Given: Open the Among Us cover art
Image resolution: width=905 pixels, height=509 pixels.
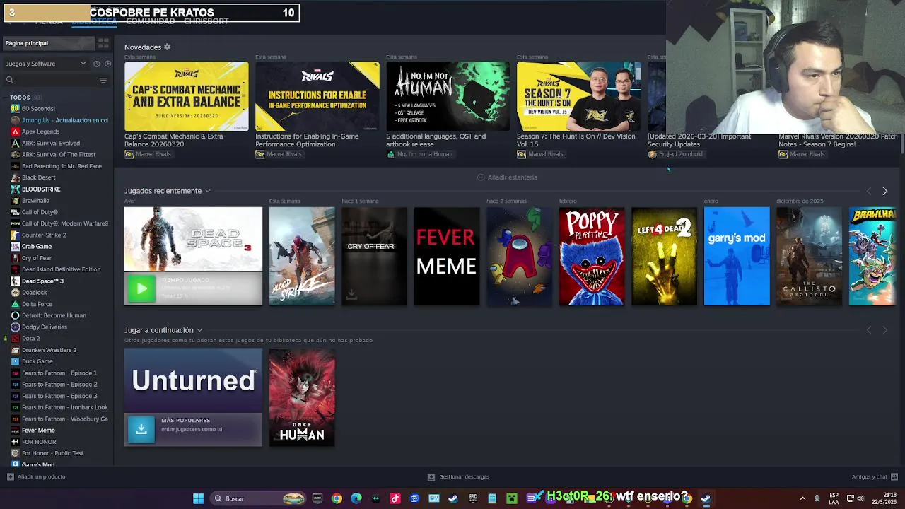Looking at the screenshot, I should [x=519, y=257].
